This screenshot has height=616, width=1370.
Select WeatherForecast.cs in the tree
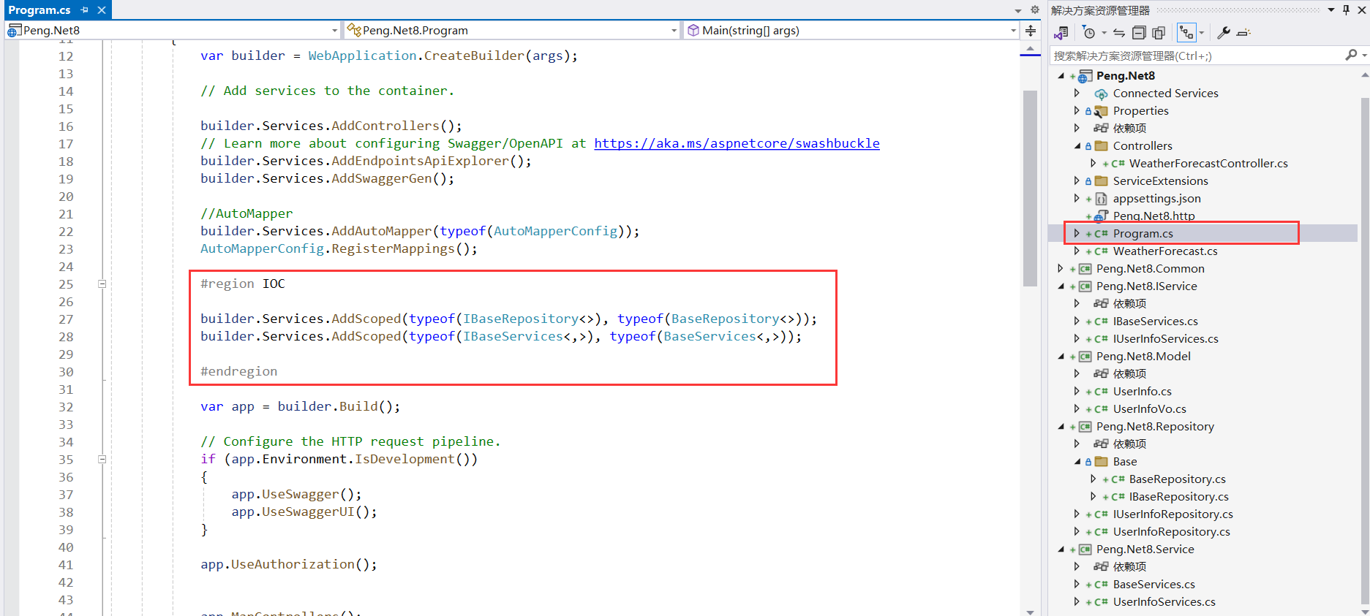tap(1165, 251)
